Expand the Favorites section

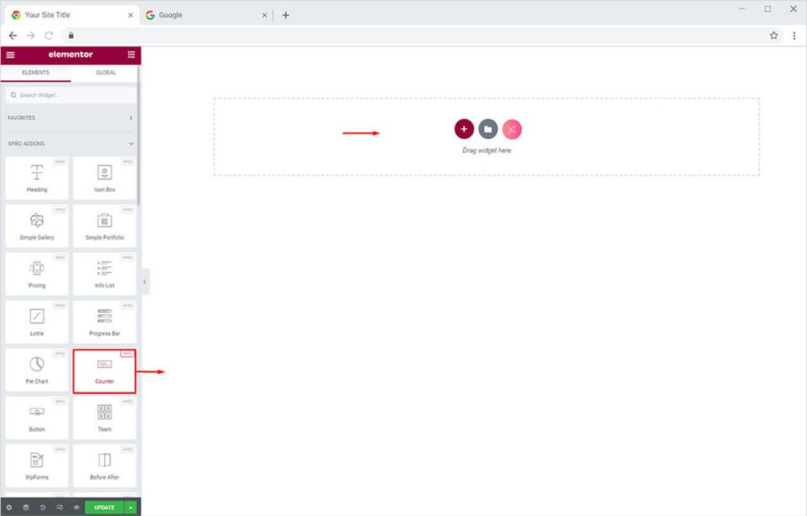coord(131,118)
